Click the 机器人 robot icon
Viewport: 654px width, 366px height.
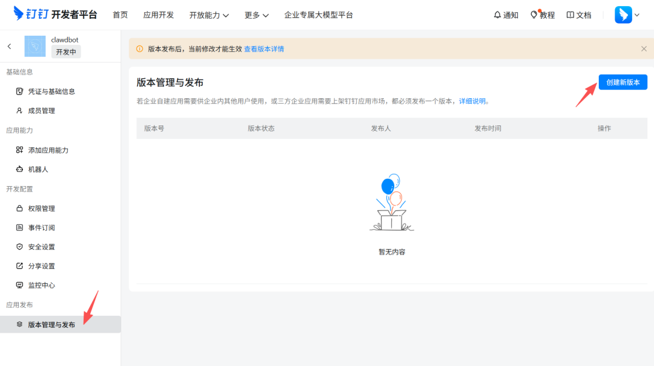click(19, 169)
